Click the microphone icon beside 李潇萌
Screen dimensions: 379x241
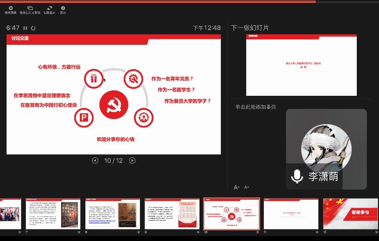[297, 176]
